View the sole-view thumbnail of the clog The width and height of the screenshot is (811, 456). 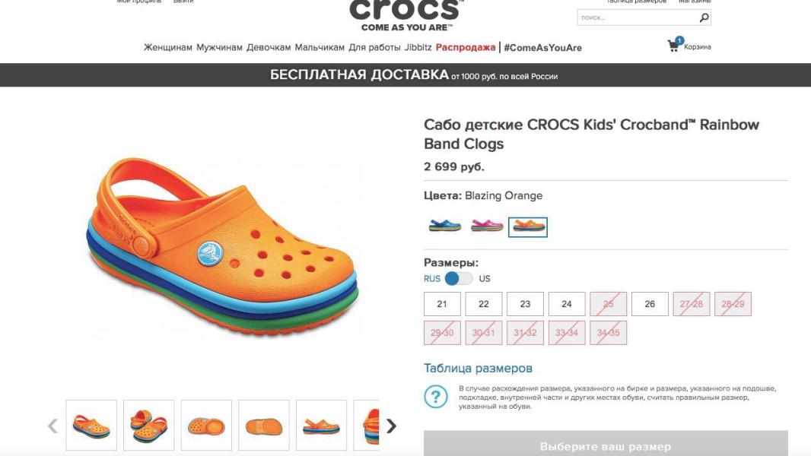(264, 426)
